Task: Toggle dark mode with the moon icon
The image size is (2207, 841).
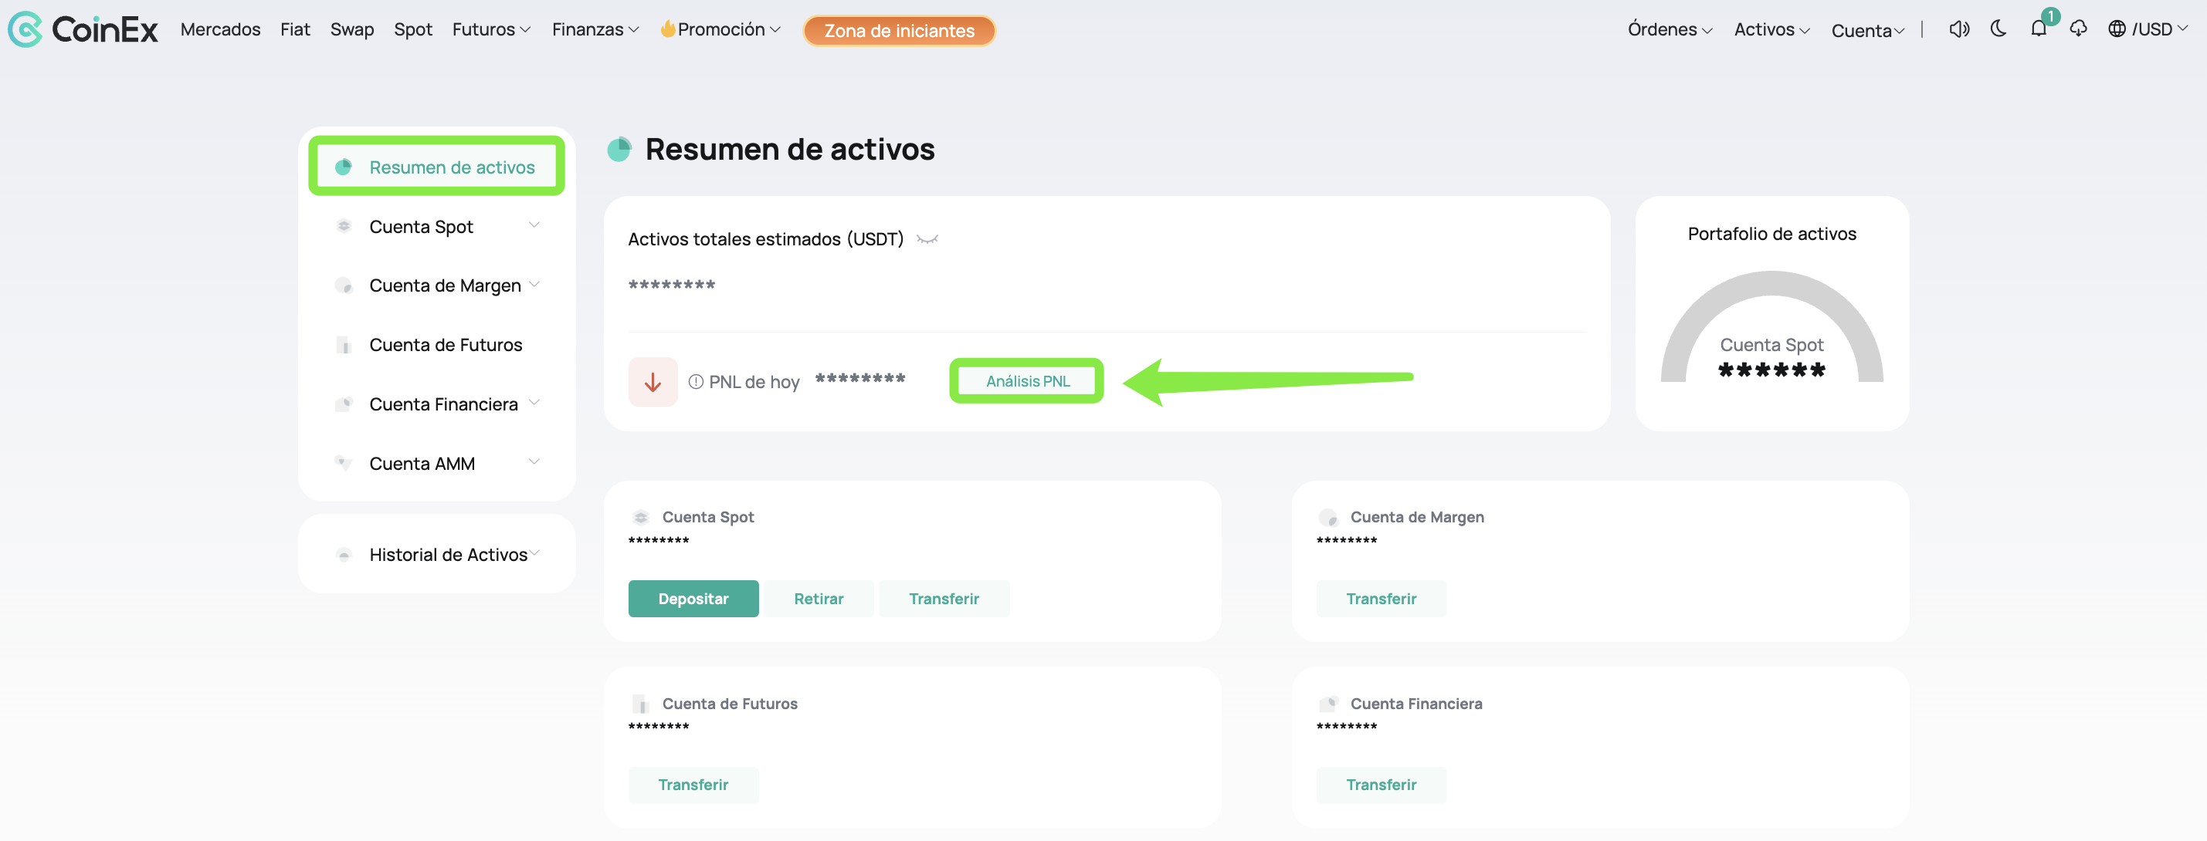Action: pyautogui.click(x=1998, y=29)
